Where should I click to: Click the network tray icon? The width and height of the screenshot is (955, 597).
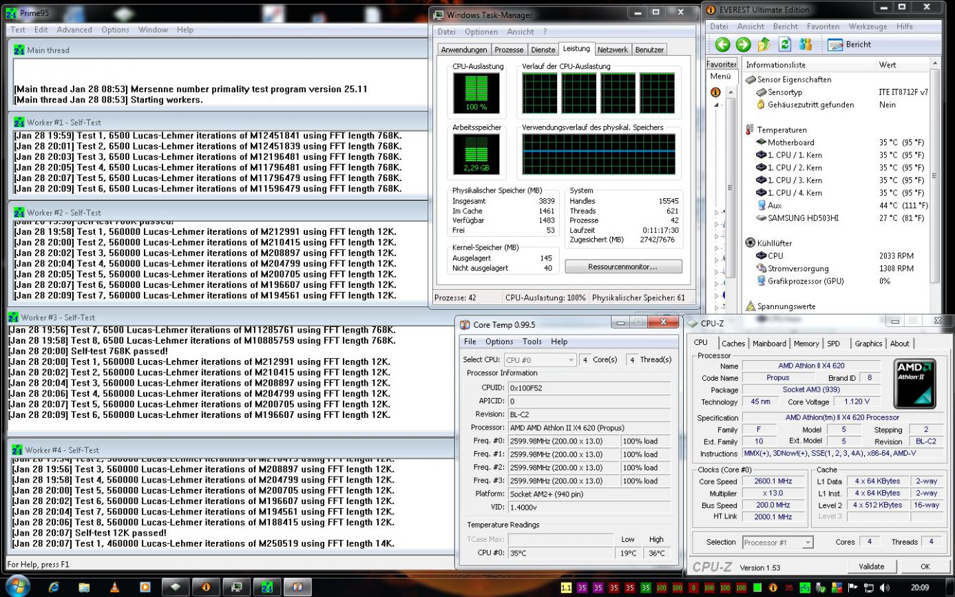(868, 588)
